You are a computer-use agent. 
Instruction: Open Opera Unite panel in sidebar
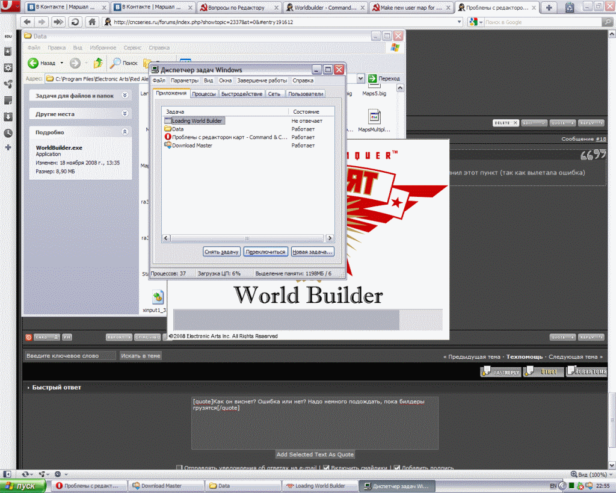pyautogui.click(x=8, y=84)
